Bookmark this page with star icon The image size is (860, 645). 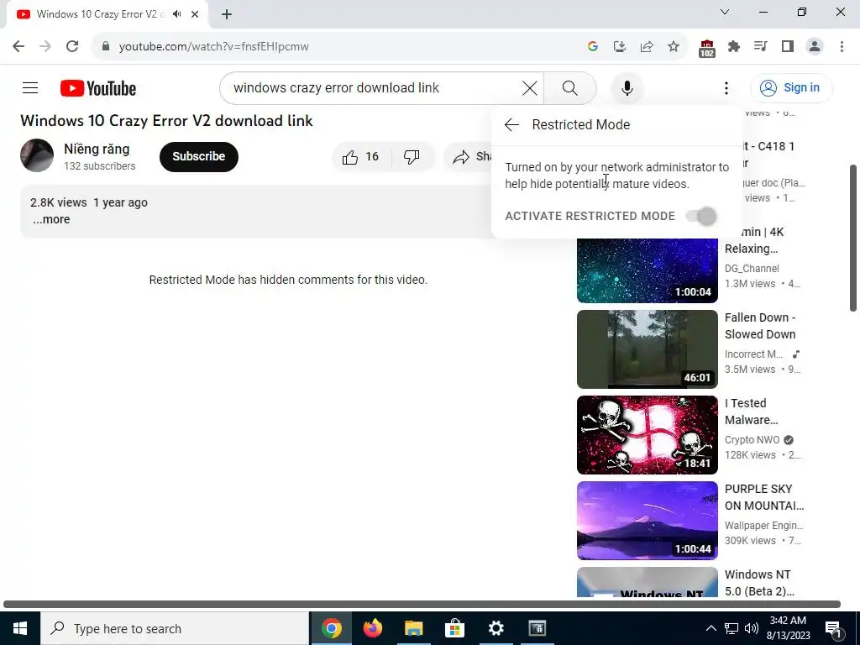674,47
